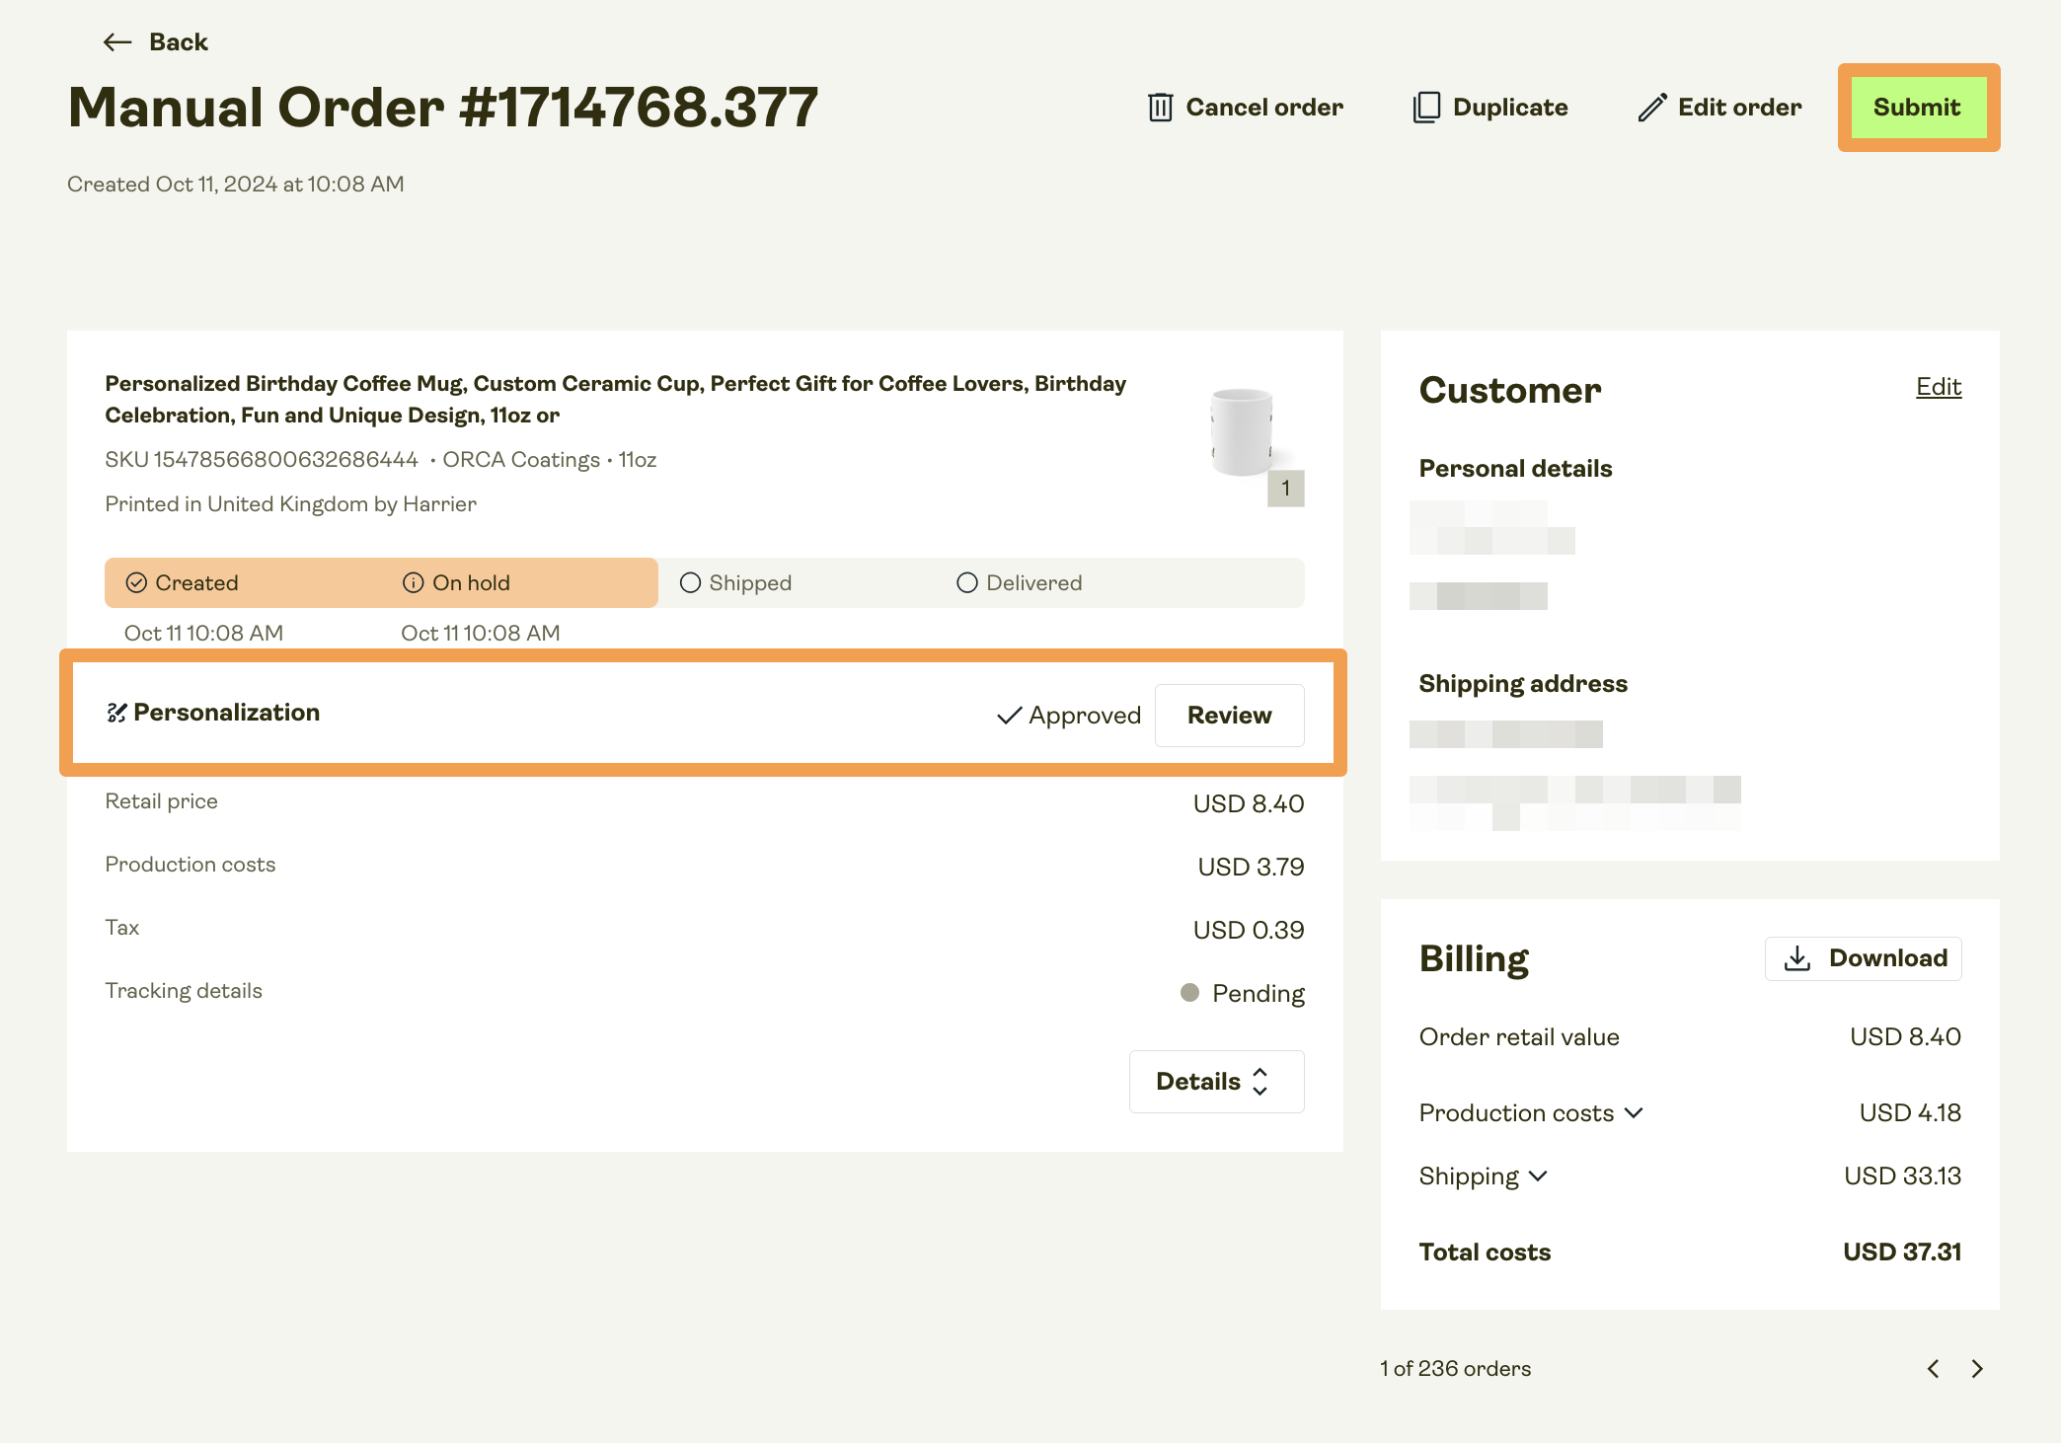Click the Pending status dot indicator

[x=1189, y=993]
